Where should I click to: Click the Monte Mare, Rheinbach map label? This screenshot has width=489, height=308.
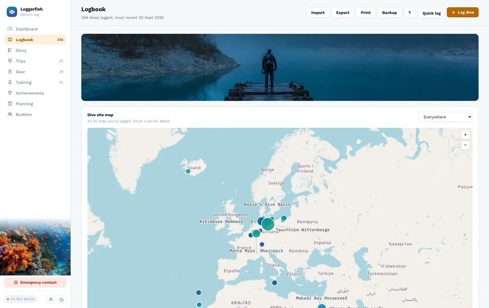point(256,251)
